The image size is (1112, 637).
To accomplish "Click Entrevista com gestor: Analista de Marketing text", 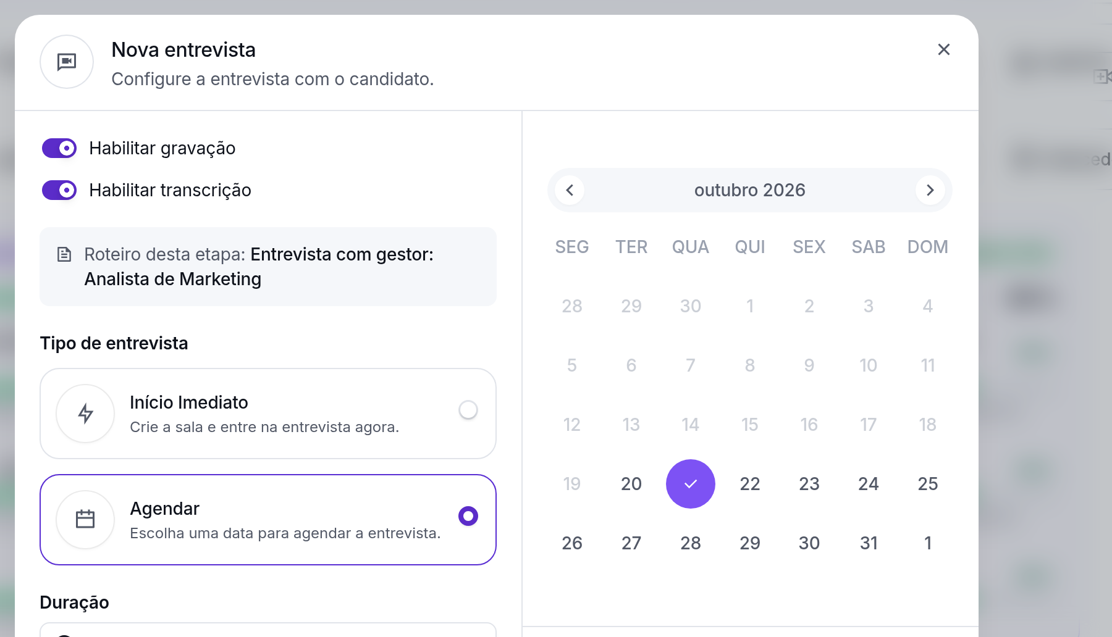I will click(259, 267).
